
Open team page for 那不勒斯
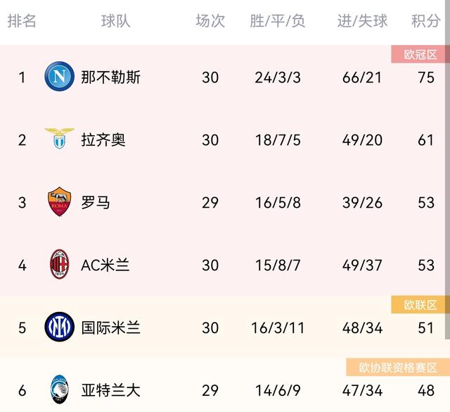110,77
